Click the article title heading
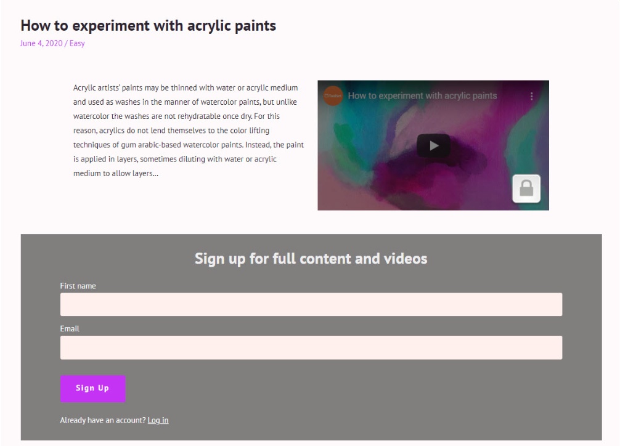The height and width of the screenshot is (446, 620). (x=148, y=25)
